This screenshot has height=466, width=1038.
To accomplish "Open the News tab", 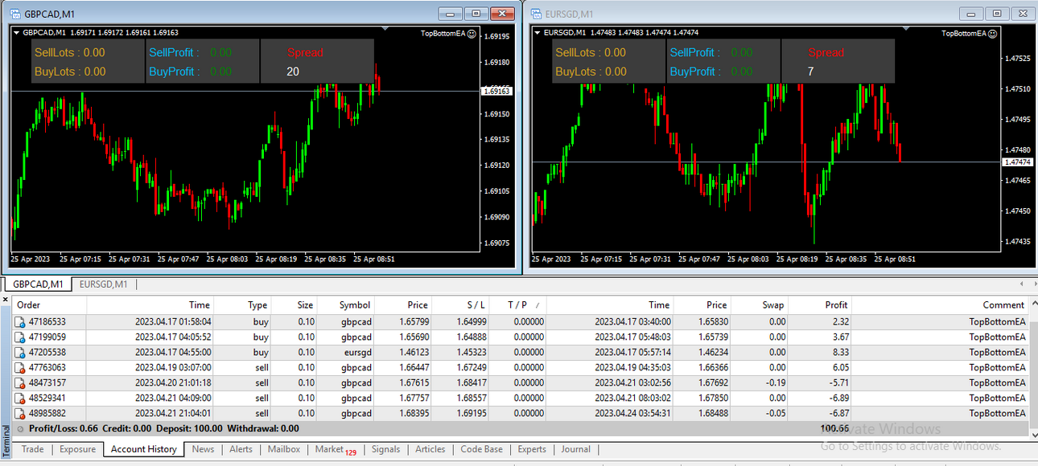I will [203, 449].
